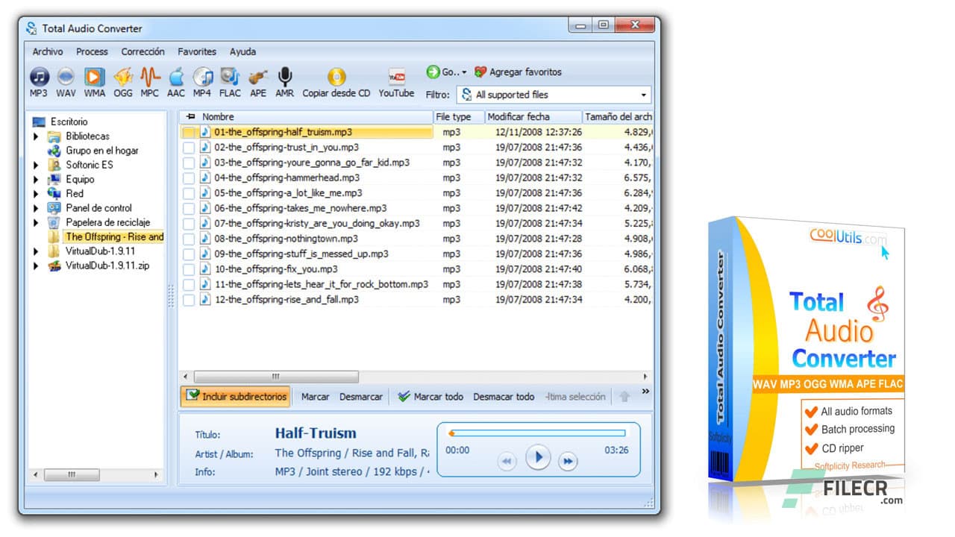The width and height of the screenshot is (955, 537).
Task: Click the Desmarcar button
Action: click(x=360, y=396)
